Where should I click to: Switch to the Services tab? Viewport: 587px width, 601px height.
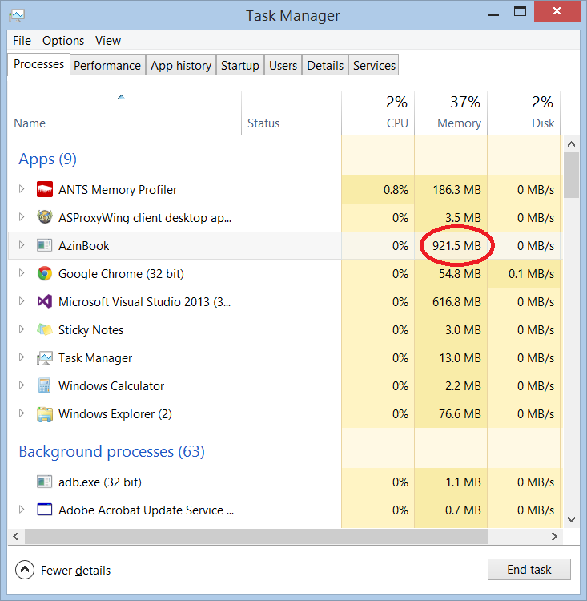pos(374,66)
